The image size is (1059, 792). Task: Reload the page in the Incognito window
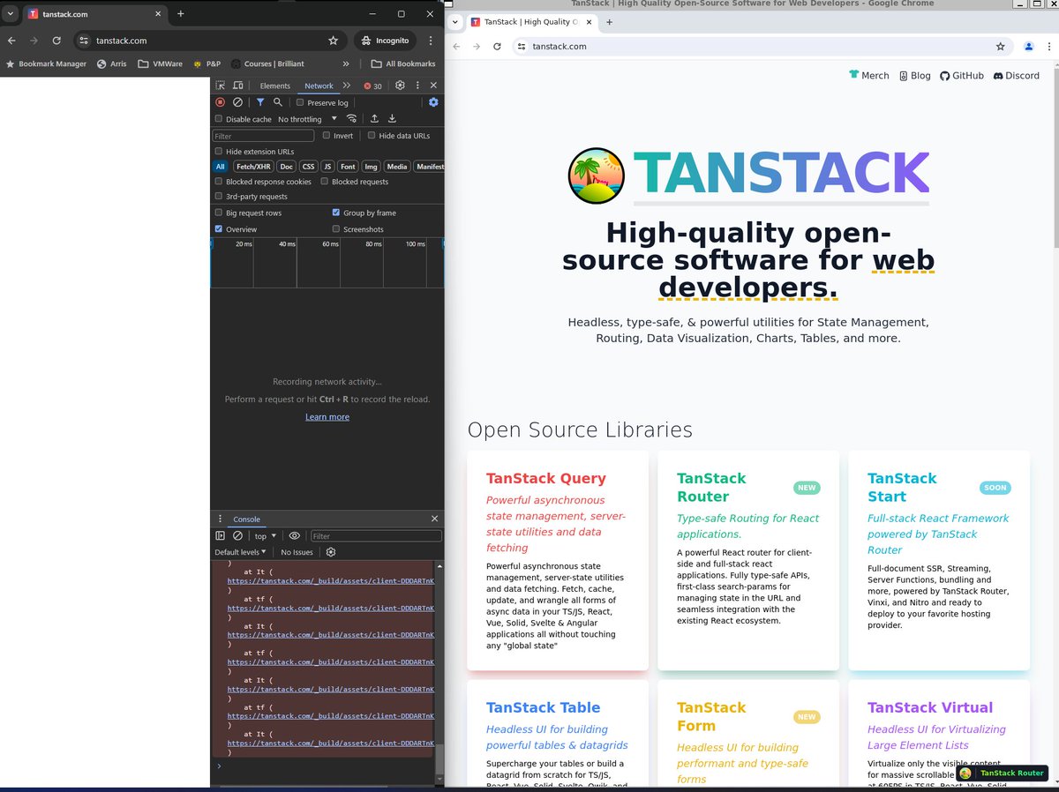pyautogui.click(x=56, y=41)
